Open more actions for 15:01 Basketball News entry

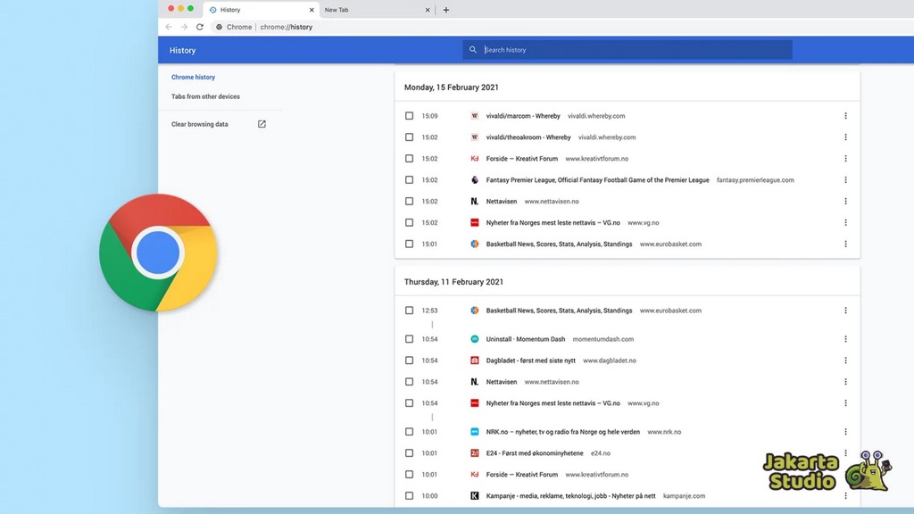tap(845, 245)
